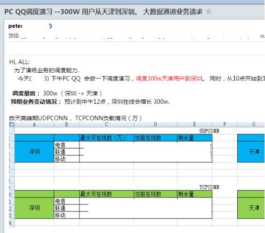The image size is (265, 233).
Task: Click the '发给' recipients label
Action: [x=13, y=35]
